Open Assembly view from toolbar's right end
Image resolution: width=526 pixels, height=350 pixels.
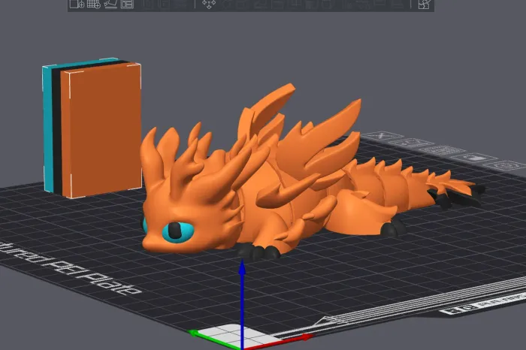click(425, 5)
